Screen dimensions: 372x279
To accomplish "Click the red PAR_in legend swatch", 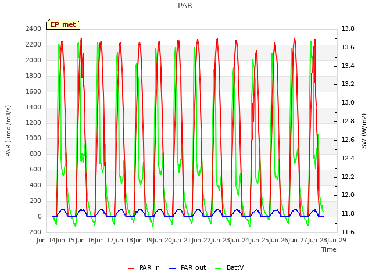I will coord(131,268).
